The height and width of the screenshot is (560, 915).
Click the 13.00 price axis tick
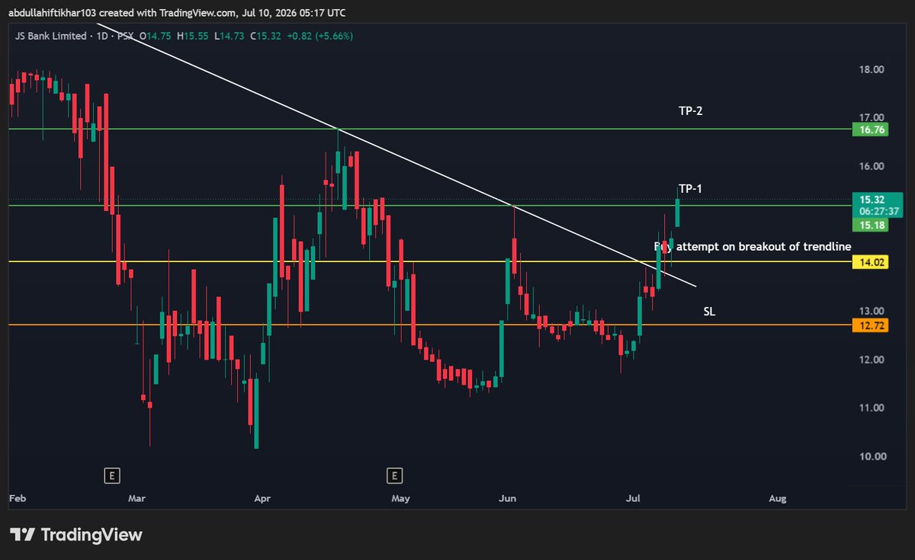click(x=872, y=311)
